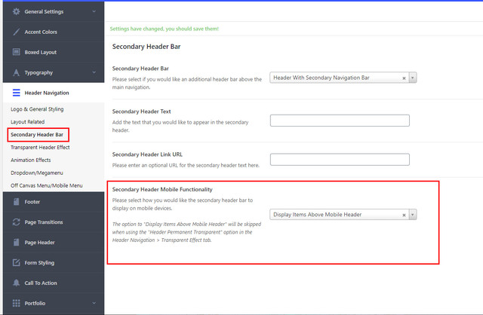Open Boxed Layout menu
The width and height of the screenshot is (483, 315).
click(x=54, y=52)
